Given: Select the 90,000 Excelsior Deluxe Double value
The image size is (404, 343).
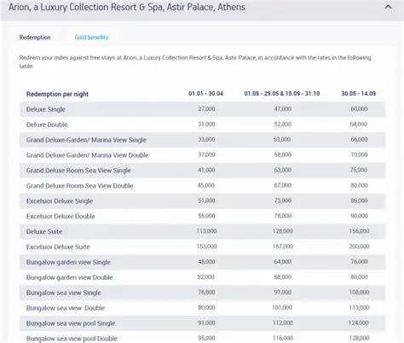Looking at the screenshot, I should pos(359,216).
